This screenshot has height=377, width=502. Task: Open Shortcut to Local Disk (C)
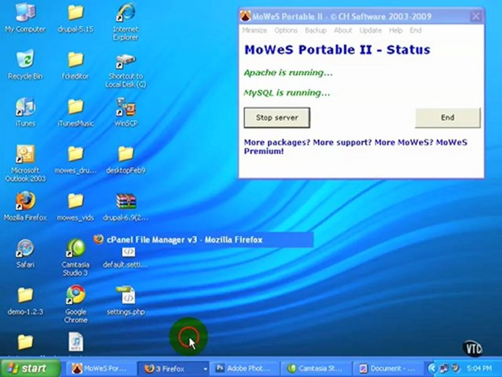point(126,70)
